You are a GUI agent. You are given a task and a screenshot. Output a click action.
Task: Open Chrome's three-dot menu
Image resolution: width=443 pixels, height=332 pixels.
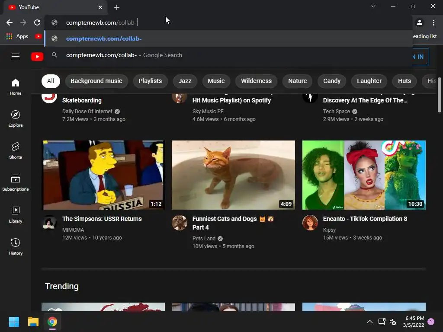433,22
